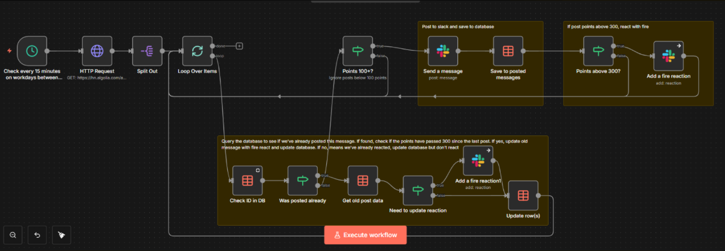Click the tidy up workflow broom button
The width and height of the screenshot is (725, 251).
pyautogui.click(x=61, y=235)
